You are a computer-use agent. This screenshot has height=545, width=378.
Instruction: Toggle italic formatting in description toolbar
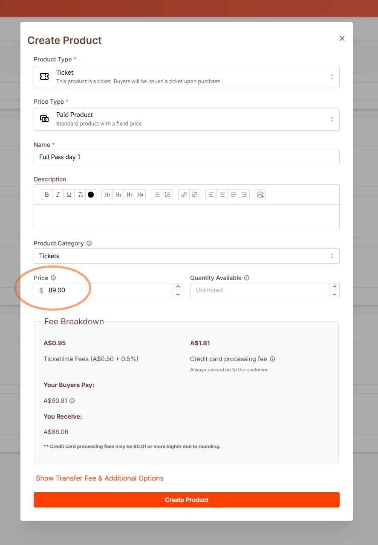pyautogui.click(x=58, y=195)
